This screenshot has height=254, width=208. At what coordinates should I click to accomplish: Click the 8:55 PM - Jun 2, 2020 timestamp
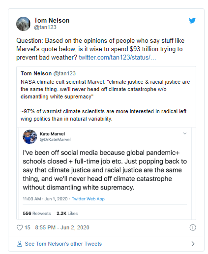click(x=62, y=227)
